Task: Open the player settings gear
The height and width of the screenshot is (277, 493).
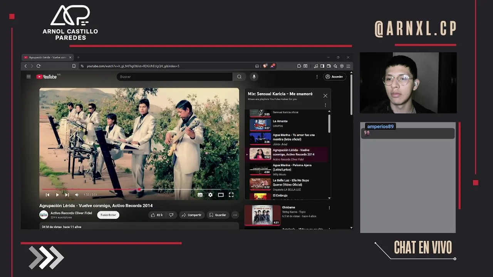Action: (210, 195)
